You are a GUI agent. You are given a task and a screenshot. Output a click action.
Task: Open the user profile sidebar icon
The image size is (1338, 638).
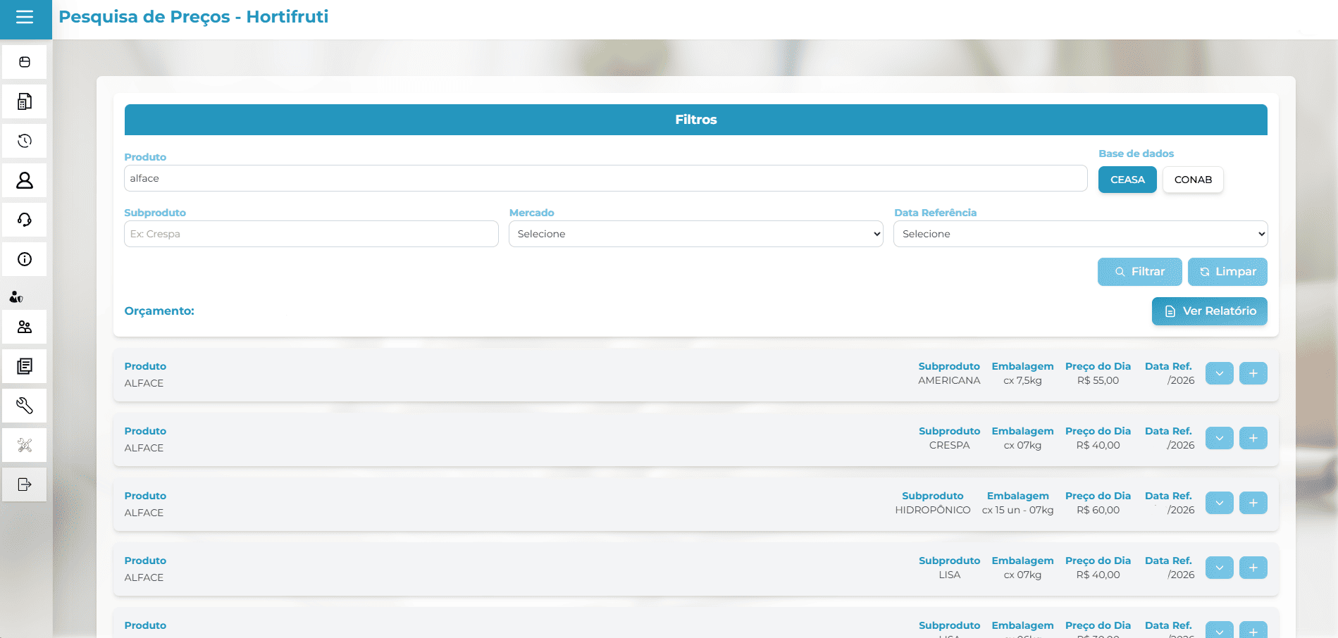coord(25,180)
